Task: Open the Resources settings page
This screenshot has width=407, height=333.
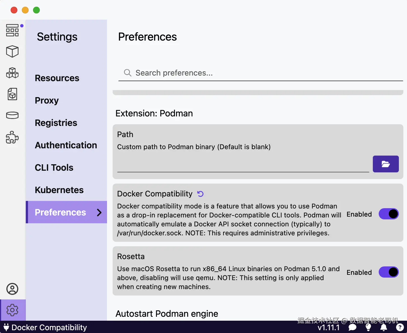Action: click(x=57, y=78)
